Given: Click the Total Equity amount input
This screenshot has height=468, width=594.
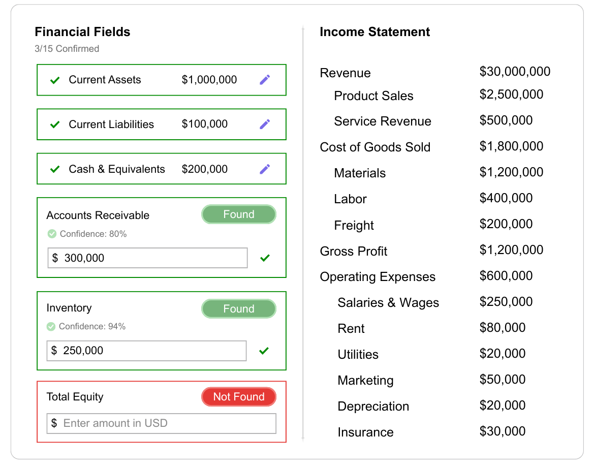Looking at the screenshot, I should pyautogui.click(x=162, y=423).
